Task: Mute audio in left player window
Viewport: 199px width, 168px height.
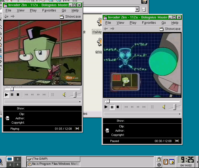Action: (x=64, y=95)
